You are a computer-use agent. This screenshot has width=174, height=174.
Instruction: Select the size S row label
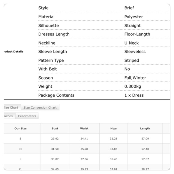[20, 139]
